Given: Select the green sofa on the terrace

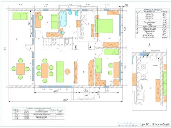Looking at the screenshot, I should click(21, 16).
